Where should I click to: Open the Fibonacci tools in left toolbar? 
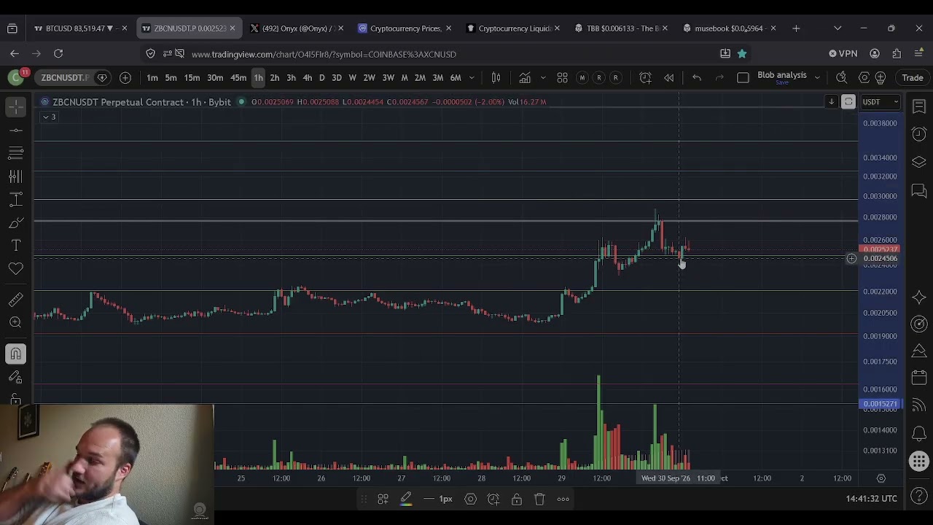click(x=15, y=153)
